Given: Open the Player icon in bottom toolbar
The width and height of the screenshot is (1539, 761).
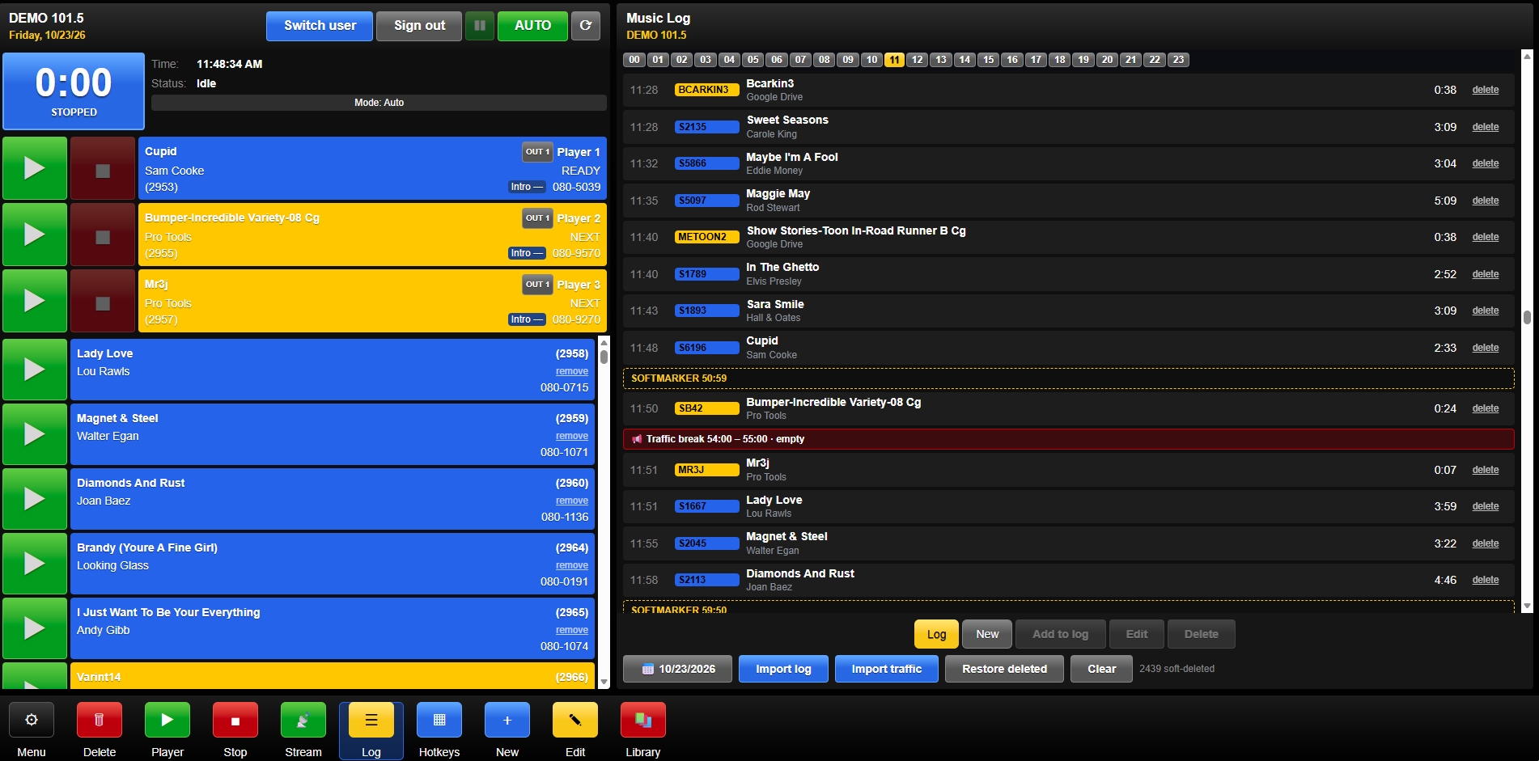Looking at the screenshot, I should click(x=167, y=720).
